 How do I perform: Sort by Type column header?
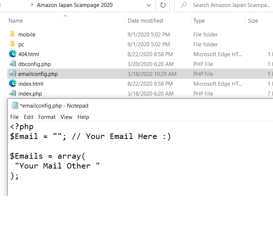click(199, 21)
